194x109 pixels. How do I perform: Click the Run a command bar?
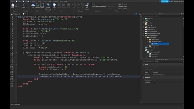pos(96,104)
